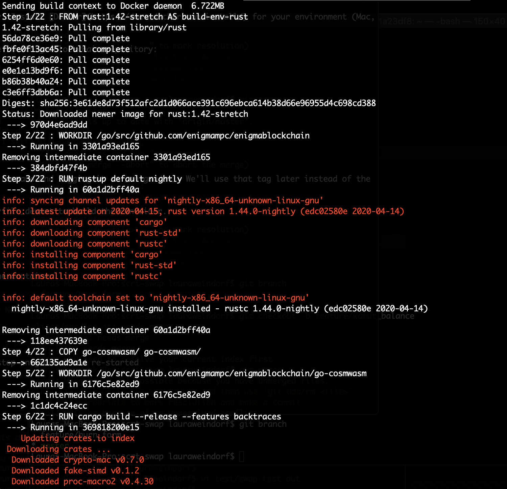507x489 pixels.
Task: Select the 'Step 1/22 : FROM rust:1.42-stretch' line
Action: 125,17
